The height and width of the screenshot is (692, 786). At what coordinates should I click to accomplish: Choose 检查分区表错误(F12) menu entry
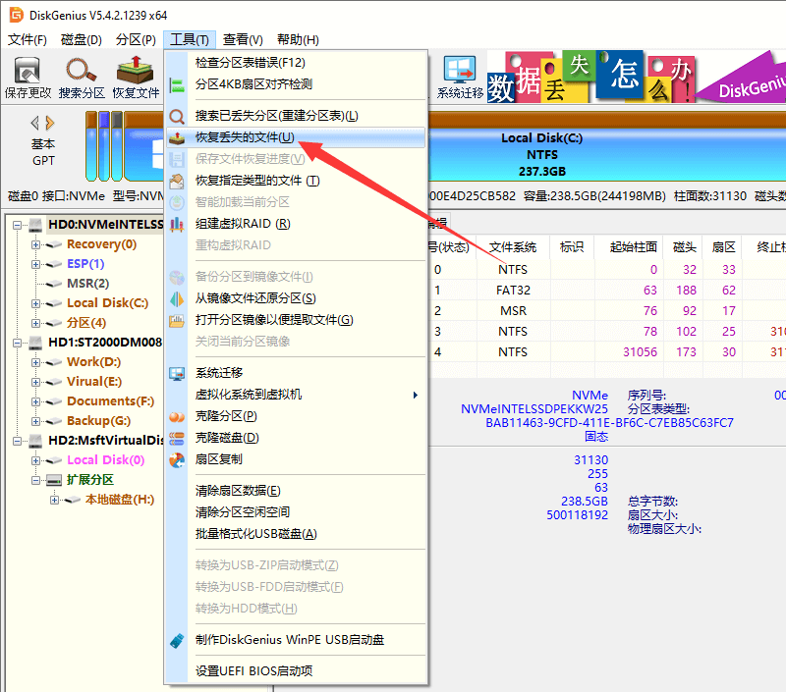pyautogui.click(x=296, y=63)
